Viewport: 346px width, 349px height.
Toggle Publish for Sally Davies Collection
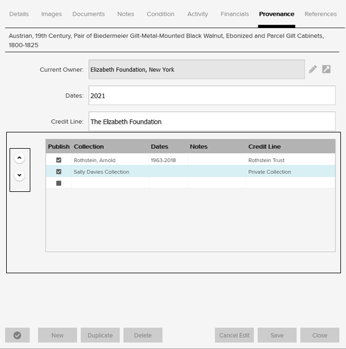(x=58, y=172)
